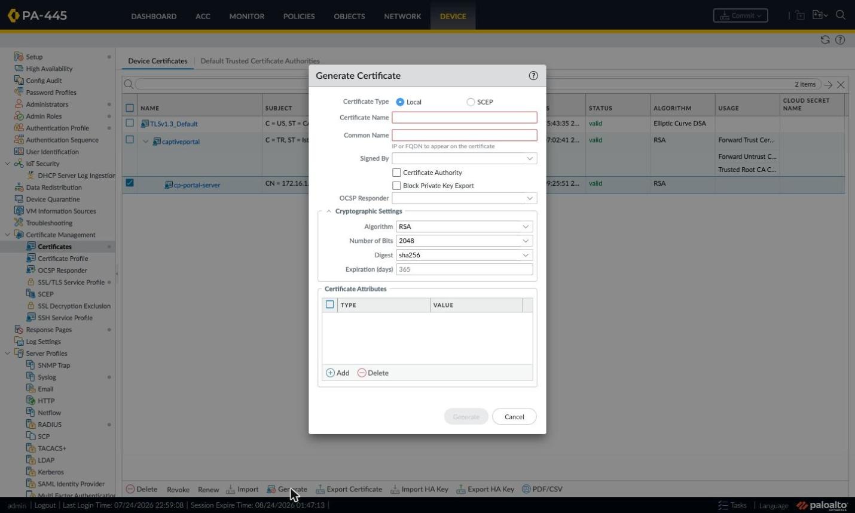Click Export Certificate in bottom toolbar
The height and width of the screenshot is (513, 855).
coord(349,489)
